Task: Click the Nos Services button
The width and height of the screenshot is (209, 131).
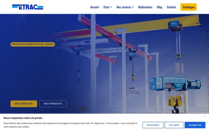Action: [x=24, y=104]
